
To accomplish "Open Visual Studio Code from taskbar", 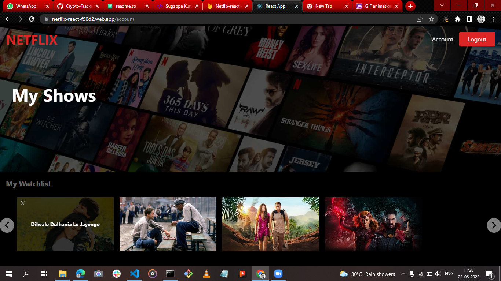I will pyautogui.click(x=135, y=274).
